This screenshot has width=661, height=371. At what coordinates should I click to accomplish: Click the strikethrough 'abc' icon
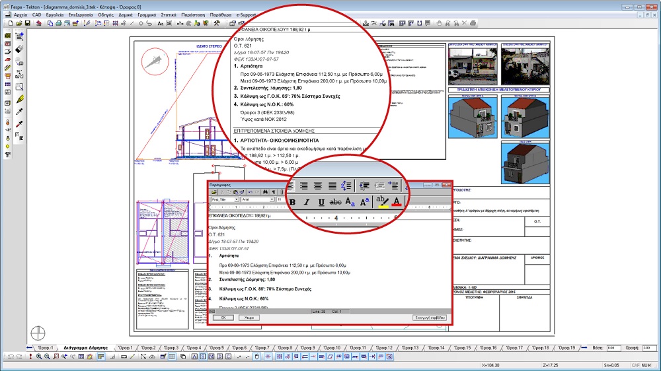pos(336,202)
